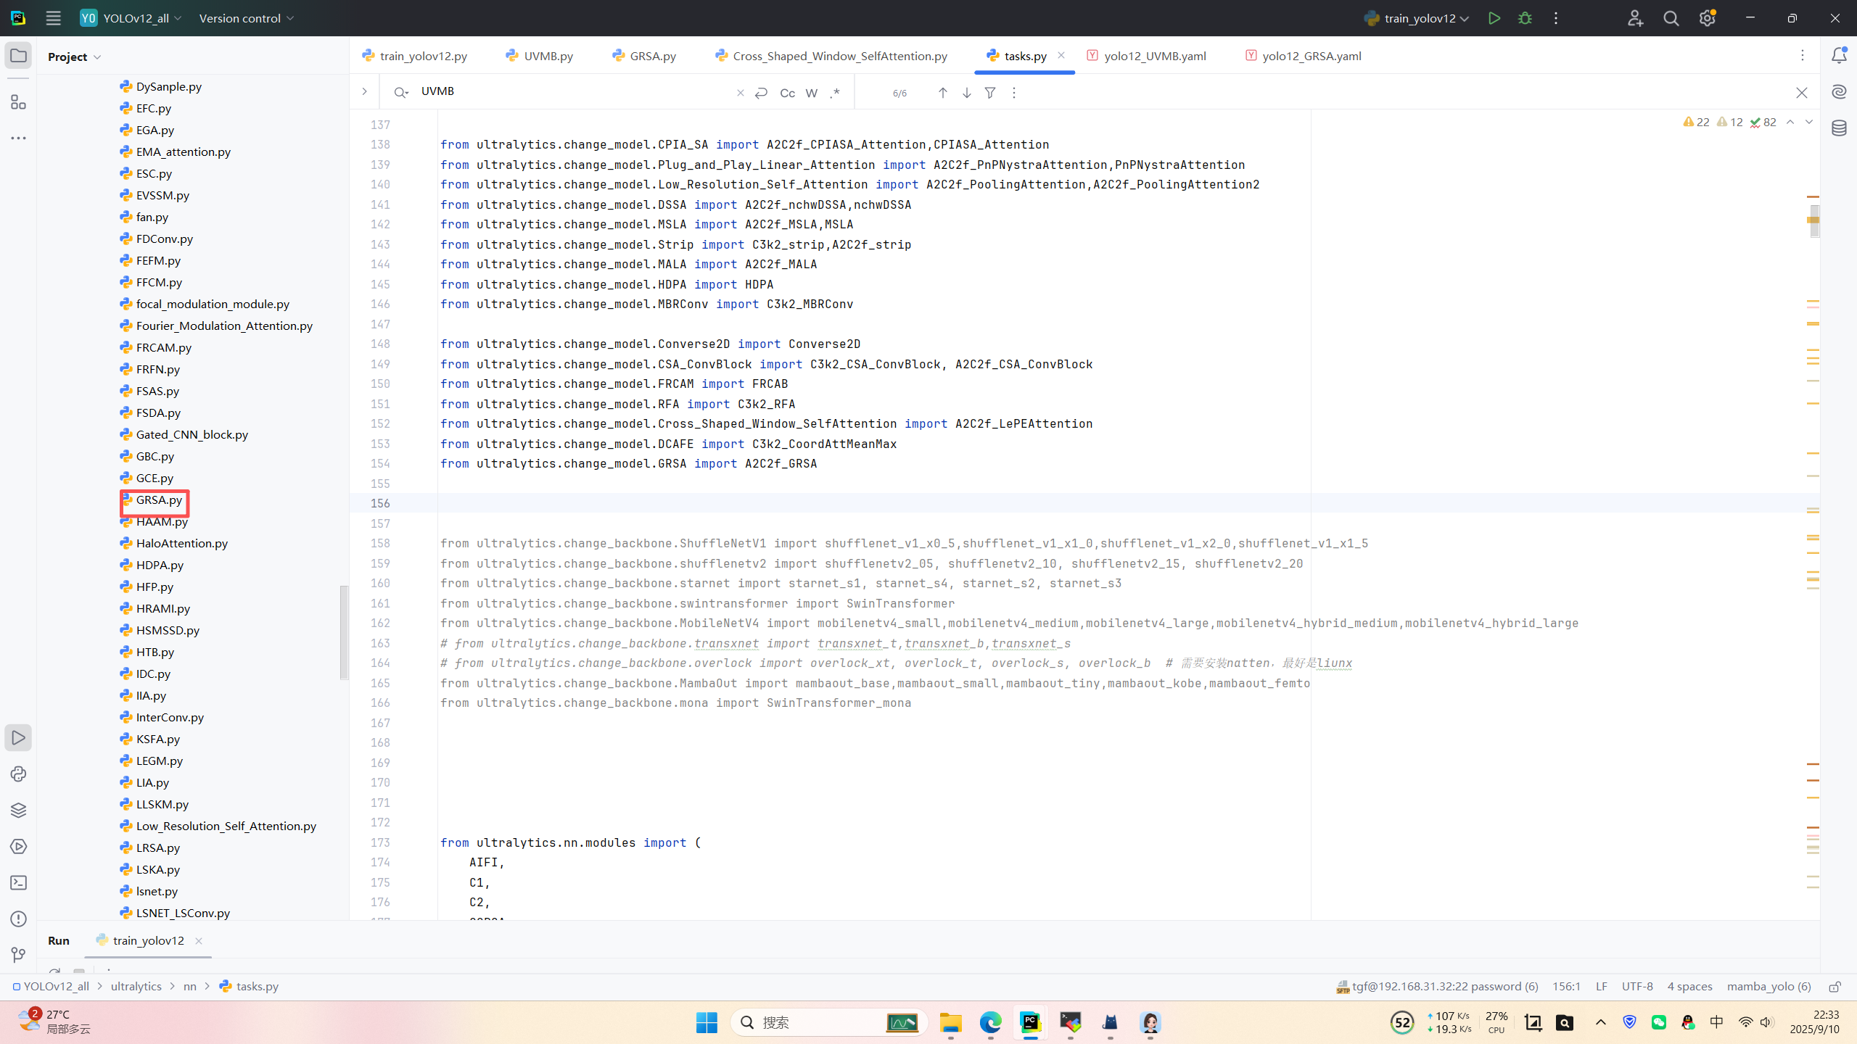
Task: Open IDE notifications bell
Action: pos(1839,56)
